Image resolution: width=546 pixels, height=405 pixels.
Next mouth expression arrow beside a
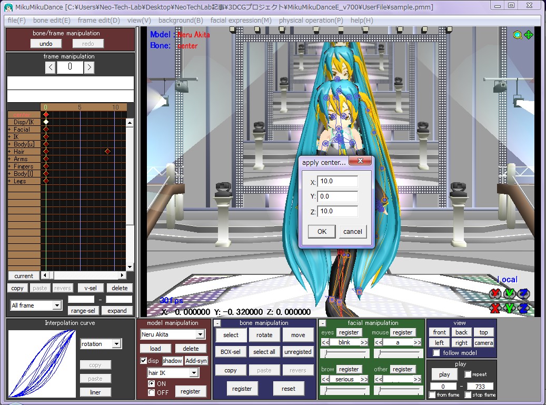point(417,342)
